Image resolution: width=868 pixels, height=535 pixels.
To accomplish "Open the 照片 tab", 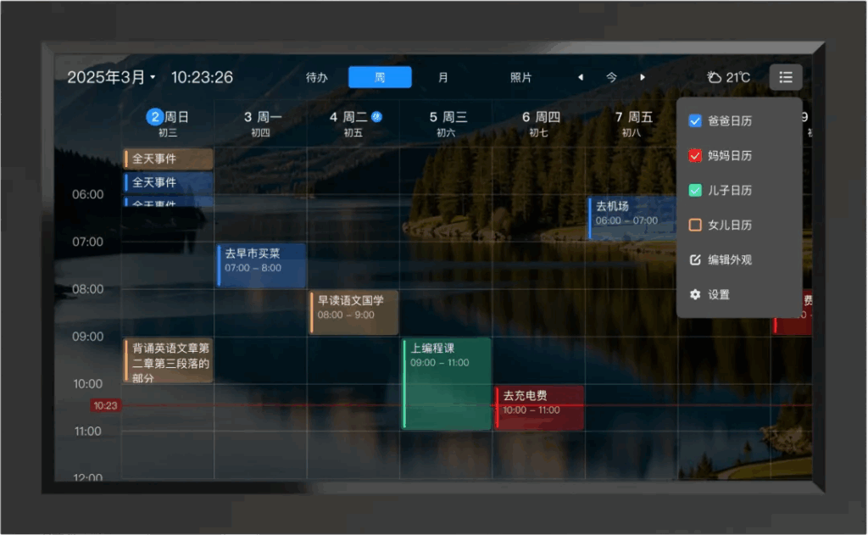I will pos(520,77).
